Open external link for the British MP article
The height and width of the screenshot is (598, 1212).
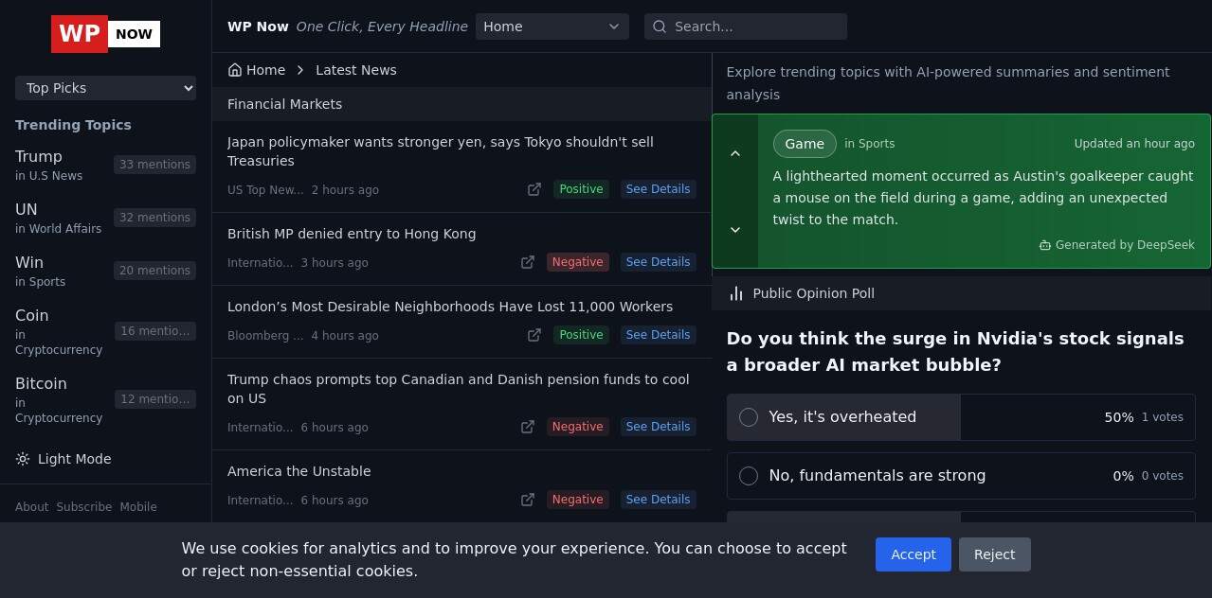pos(527,262)
